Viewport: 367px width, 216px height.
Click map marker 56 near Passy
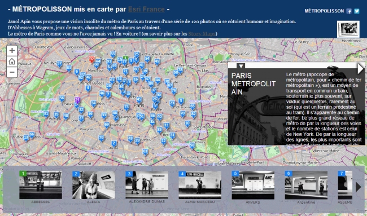tap(62, 99)
